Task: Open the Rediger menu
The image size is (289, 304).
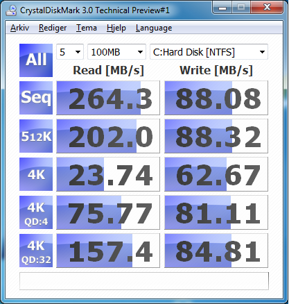Action: pyautogui.click(x=53, y=28)
